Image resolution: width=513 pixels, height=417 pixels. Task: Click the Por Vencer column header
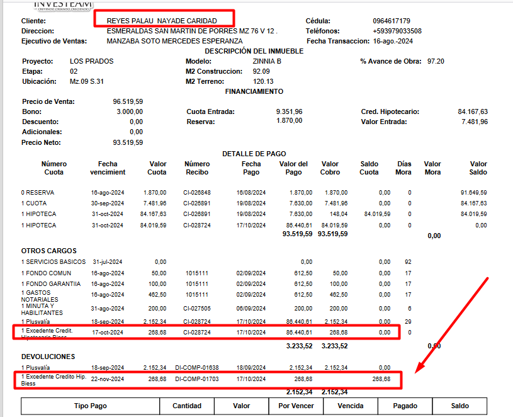click(x=296, y=406)
